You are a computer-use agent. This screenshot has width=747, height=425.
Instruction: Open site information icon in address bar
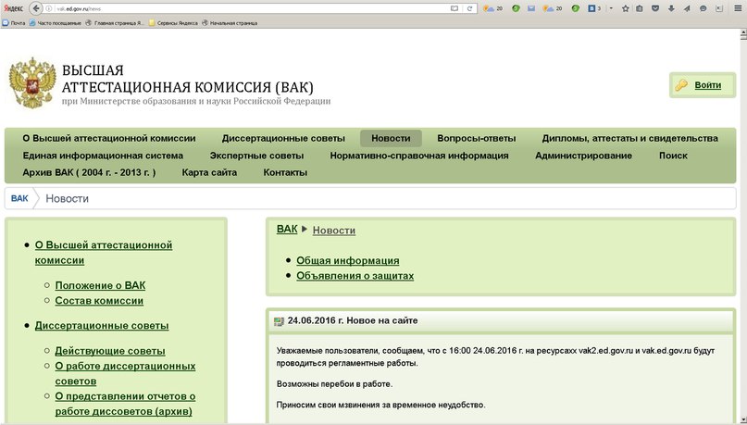tap(48, 8)
